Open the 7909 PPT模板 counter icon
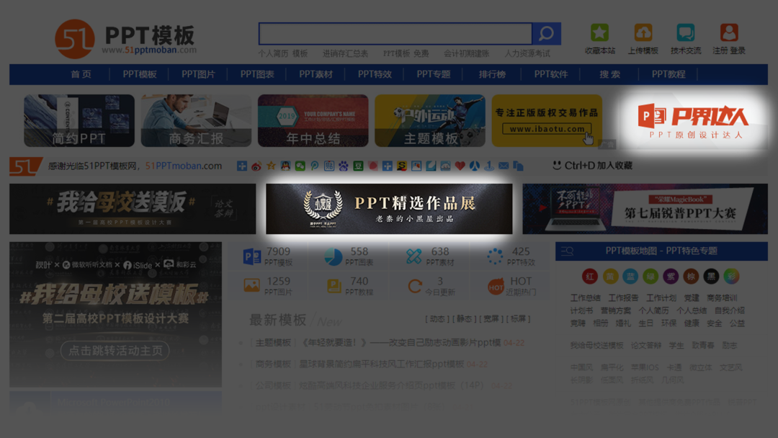778x438 pixels. pyautogui.click(x=252, y=256)
